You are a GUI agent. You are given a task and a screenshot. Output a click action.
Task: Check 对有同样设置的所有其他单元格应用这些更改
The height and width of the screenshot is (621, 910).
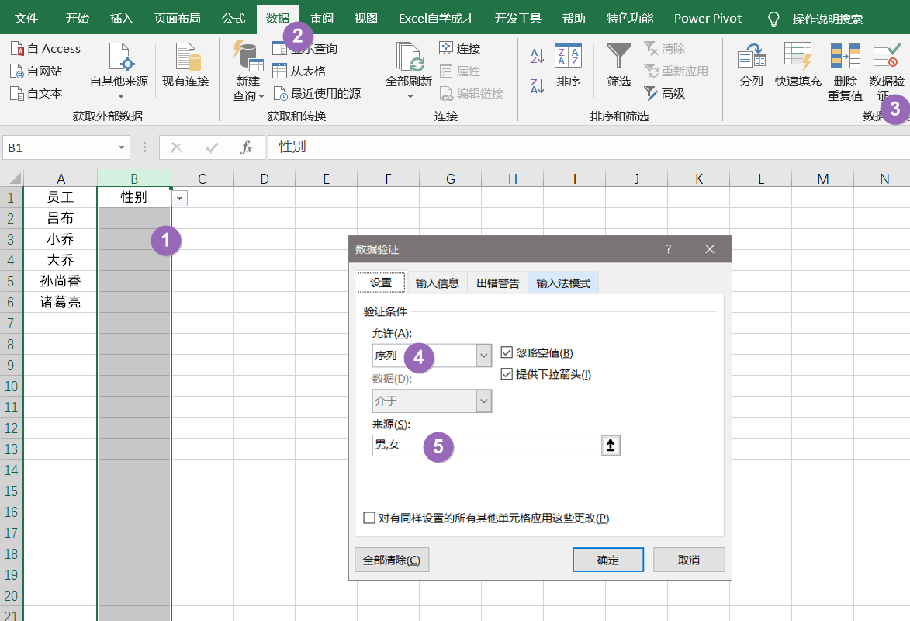[x=369, y=518]
